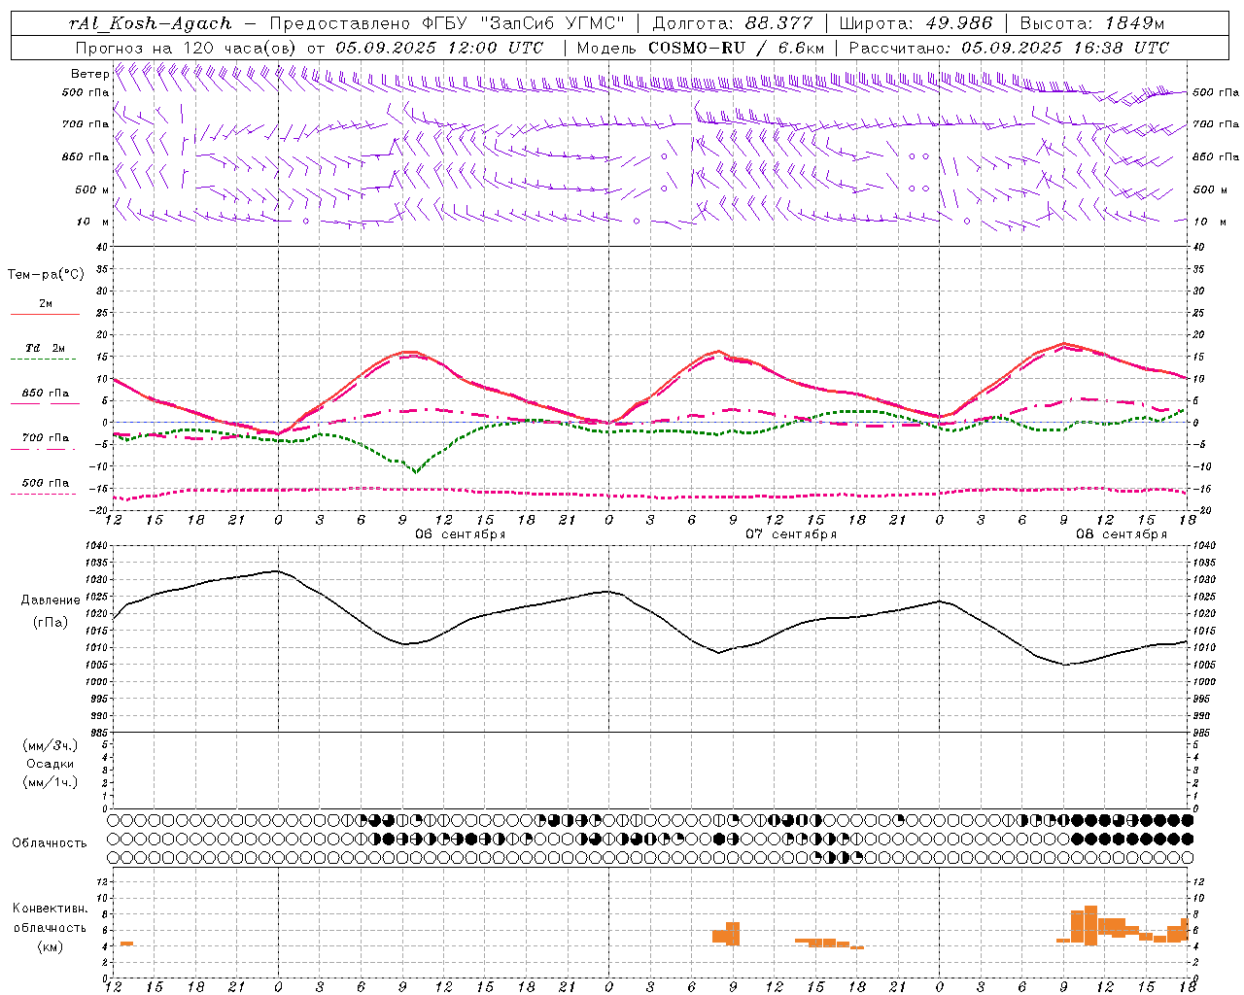Viewport: 1244px width, 995px height.
Task: Click the forecast start time 05.09.2025 12:00 UTC
Action: tap(439, 48)
